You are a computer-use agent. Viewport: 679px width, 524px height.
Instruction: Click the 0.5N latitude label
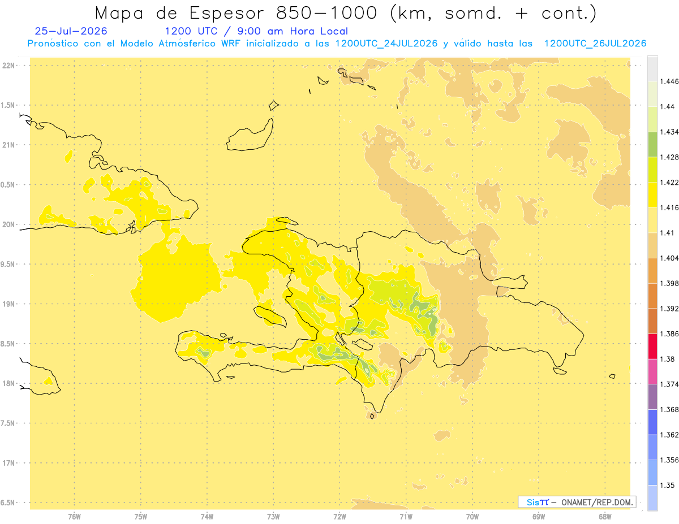pos(8,185)
